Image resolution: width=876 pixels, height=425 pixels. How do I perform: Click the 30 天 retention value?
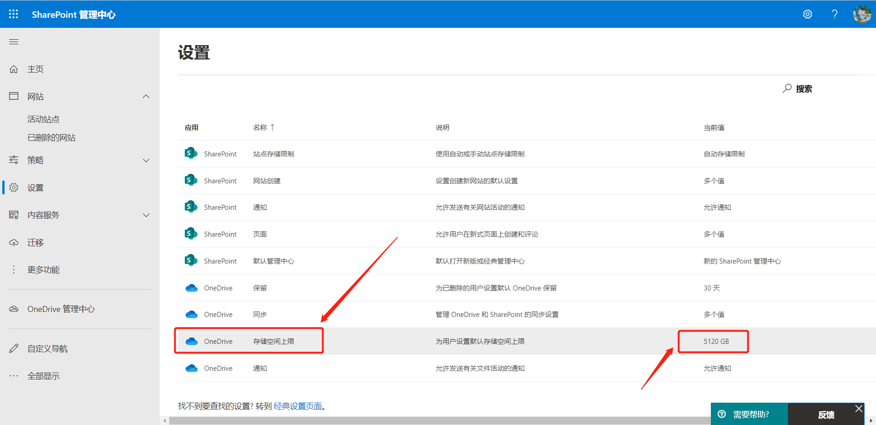tap(711, 288)
